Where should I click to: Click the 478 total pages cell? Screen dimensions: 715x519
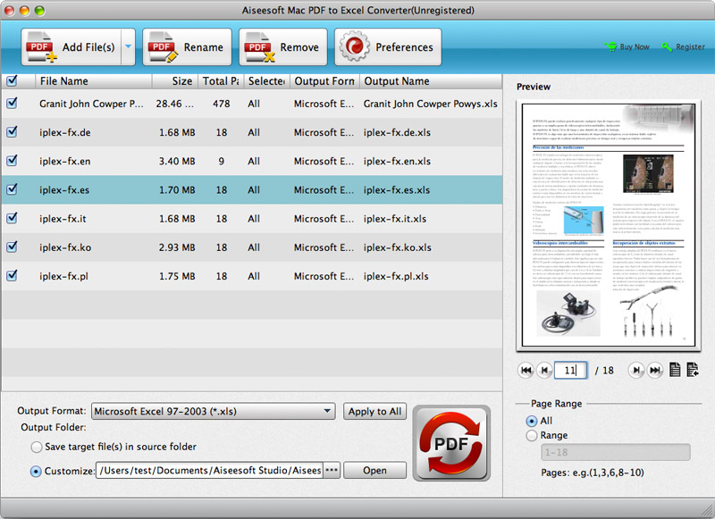[x=221, y=104]
